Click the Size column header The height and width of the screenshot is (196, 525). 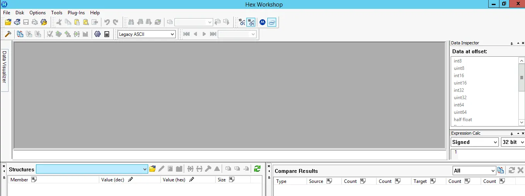pos(233,180)
